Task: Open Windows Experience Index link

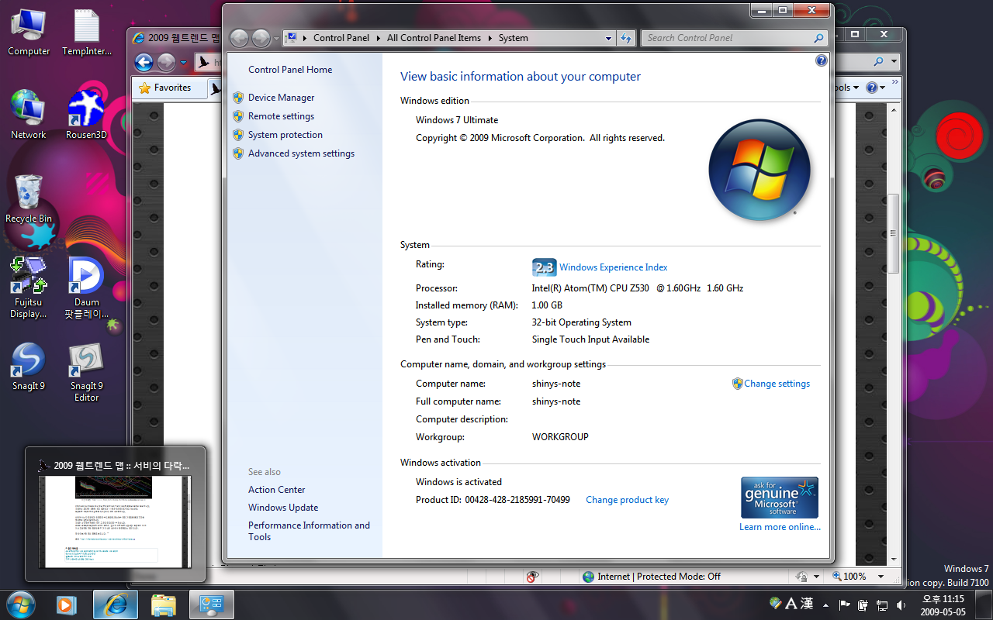Action: pos(613,267)
